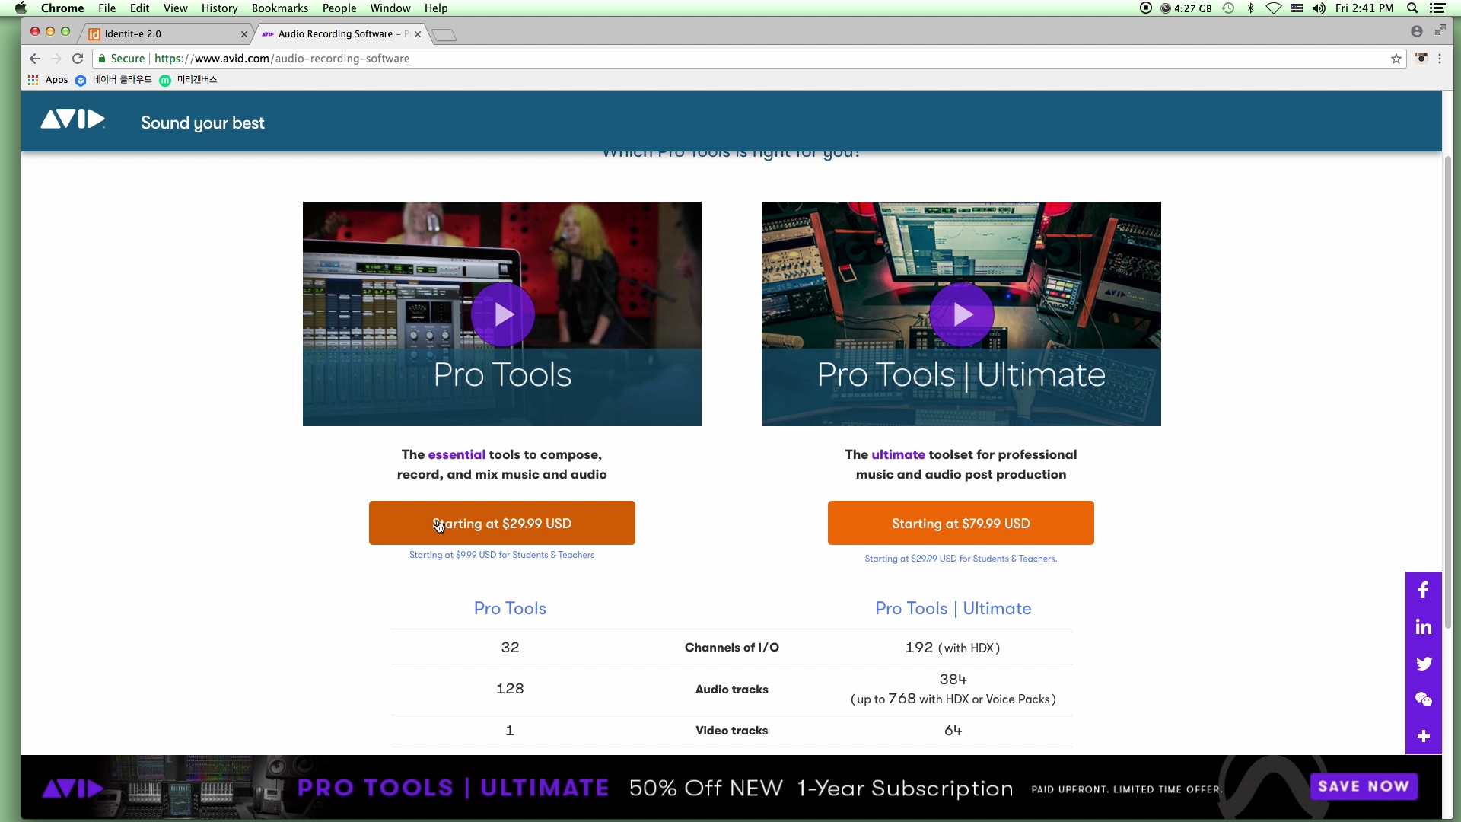Screen dimensions: 1461x822
Task: Share page on WeChat
Action: pyautogui.click(x=1423, y=699)
